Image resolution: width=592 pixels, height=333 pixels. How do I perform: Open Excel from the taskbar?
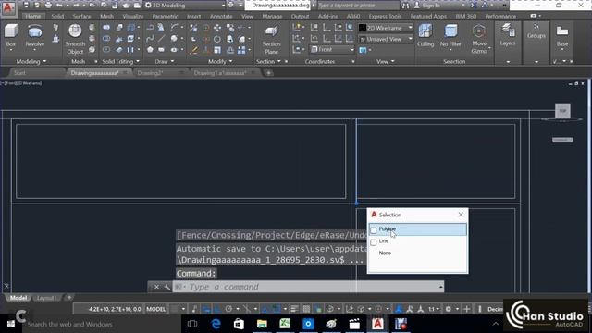tap(285, 324)
